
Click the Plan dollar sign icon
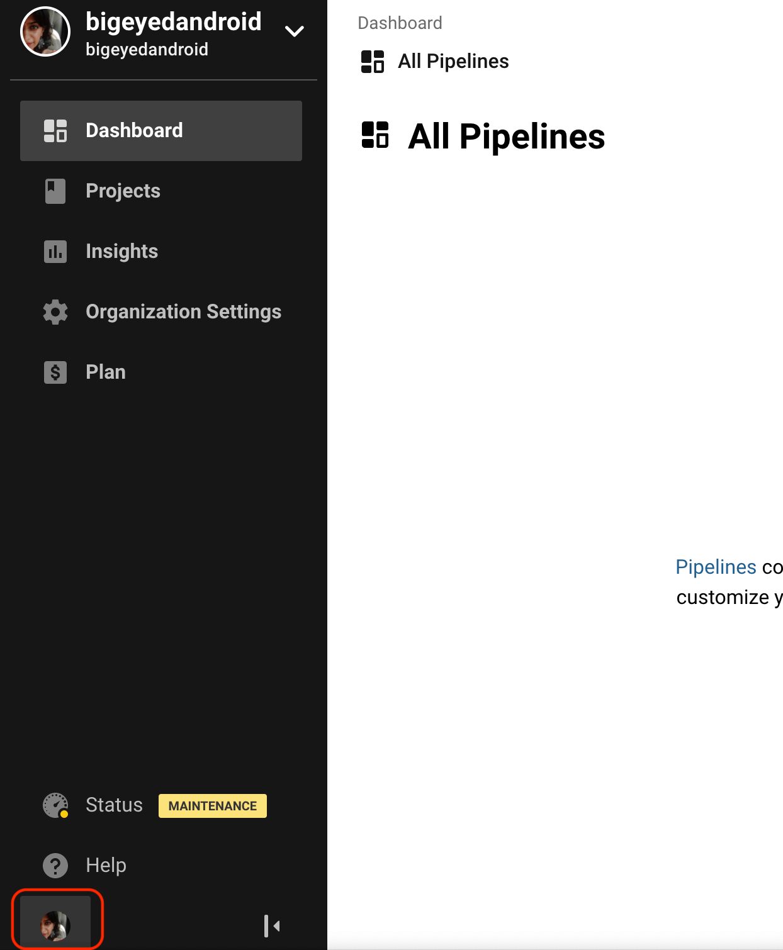point(55,372)
